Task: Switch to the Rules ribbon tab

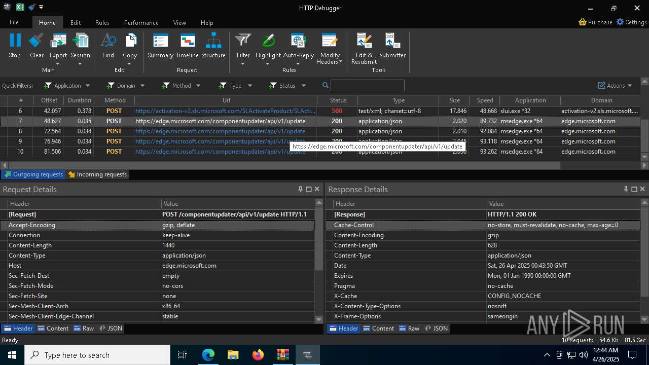Action: (x=102, y=22)
